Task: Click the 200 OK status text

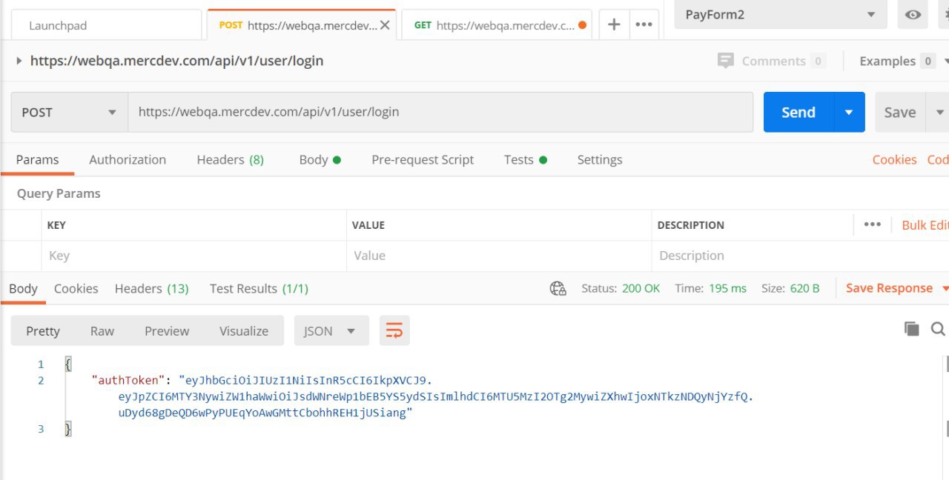Action: [641, 288]
